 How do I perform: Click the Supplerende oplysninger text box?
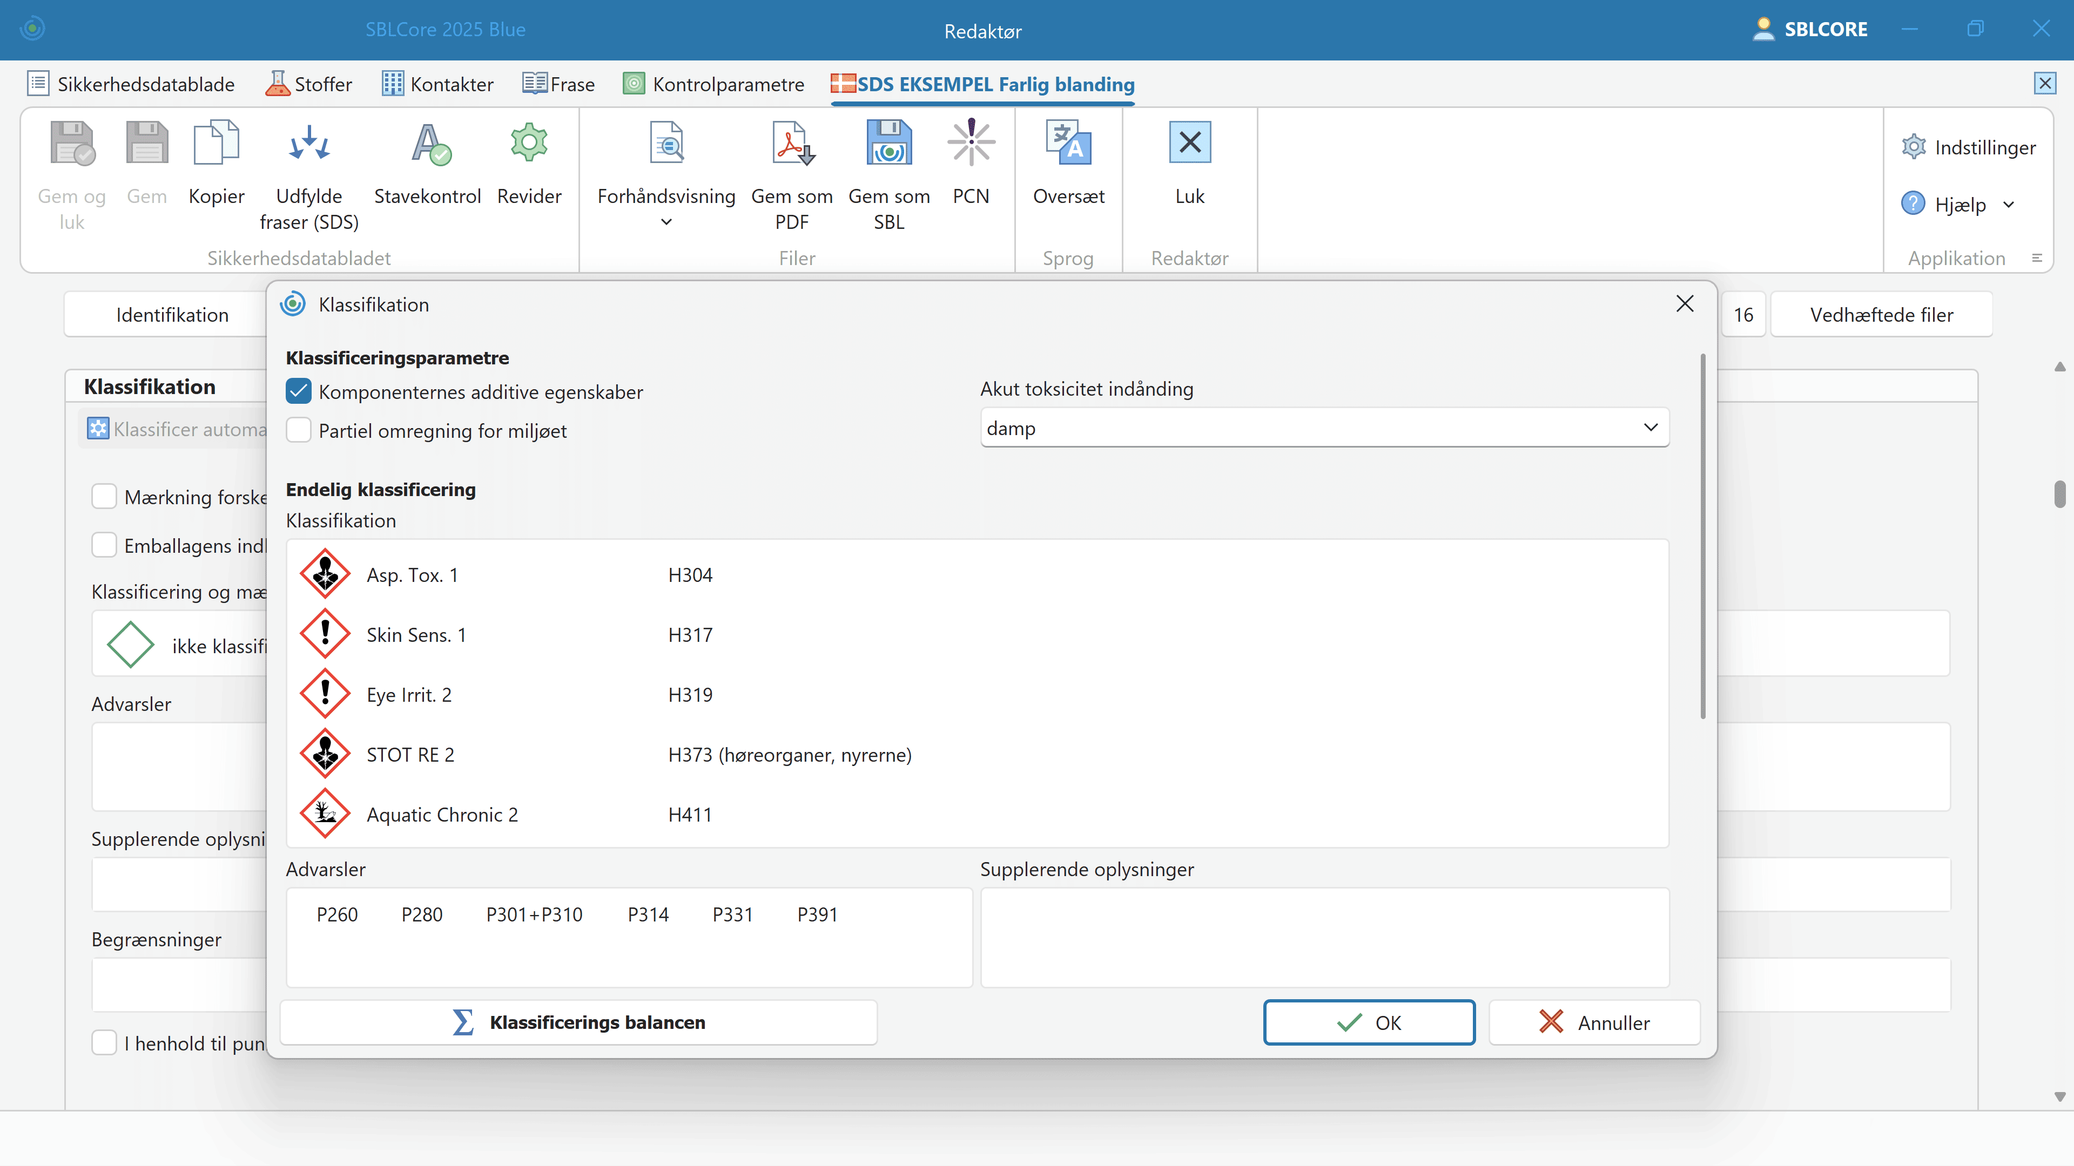(1324, 938)
